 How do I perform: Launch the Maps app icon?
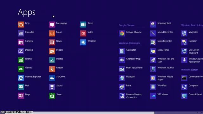point(21,96)
